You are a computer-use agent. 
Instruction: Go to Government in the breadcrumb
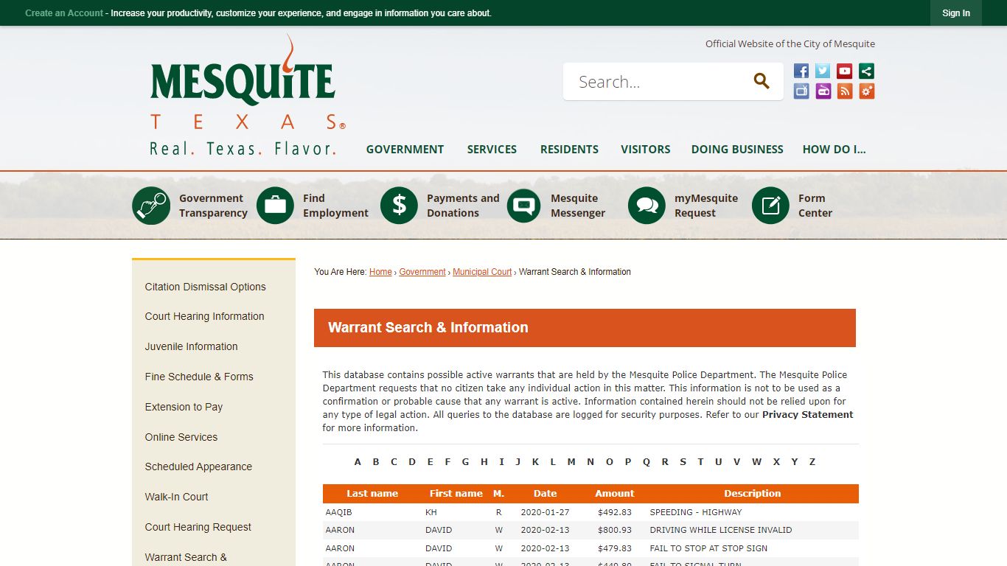point(422,272)
